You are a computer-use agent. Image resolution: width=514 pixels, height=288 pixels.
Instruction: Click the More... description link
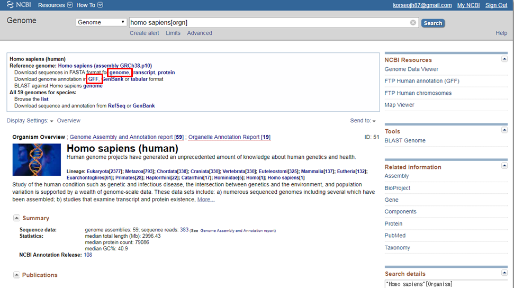206,200
